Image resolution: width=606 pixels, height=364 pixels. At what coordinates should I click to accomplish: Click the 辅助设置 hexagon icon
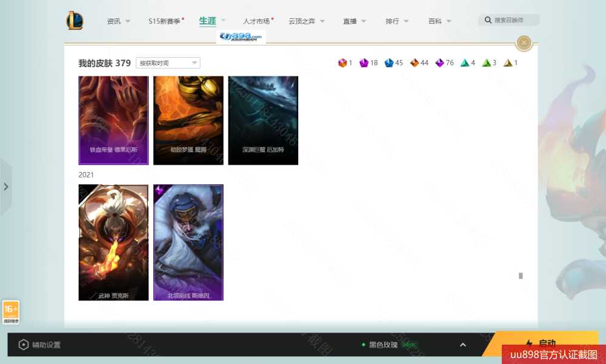[x=23, y=345]
